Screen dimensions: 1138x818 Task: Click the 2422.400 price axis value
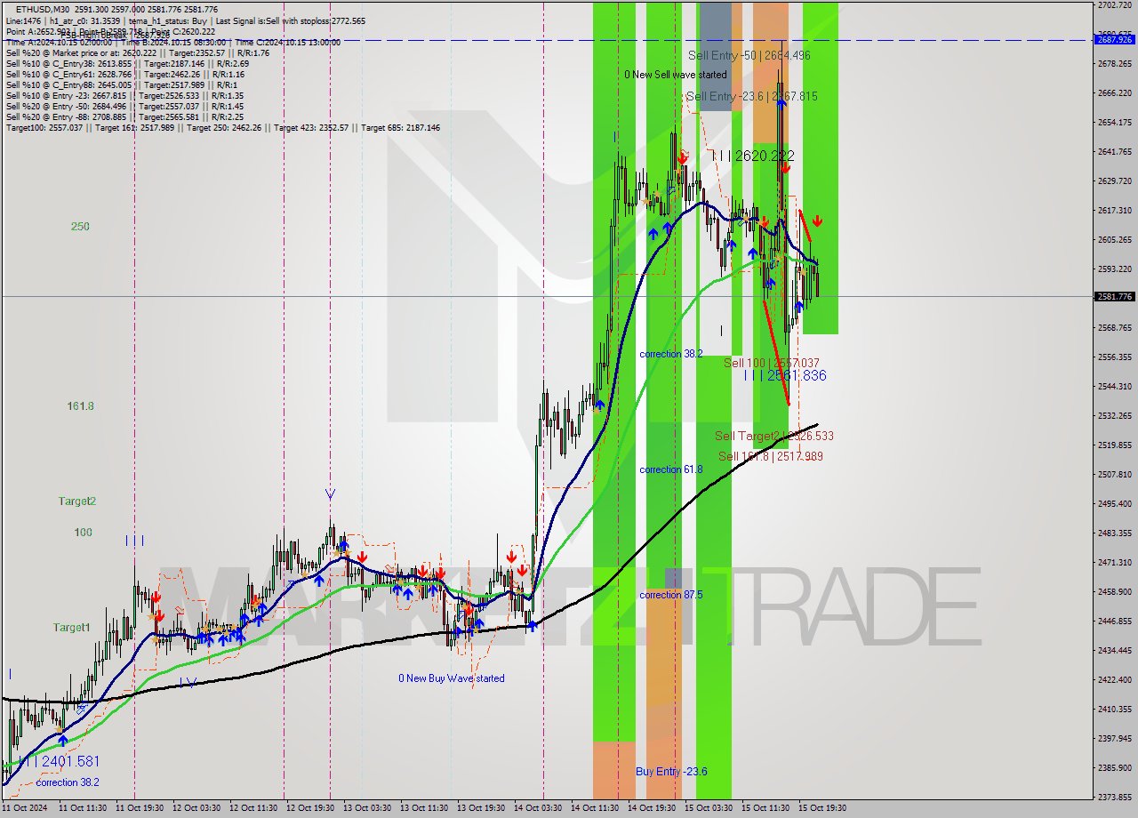click(x=1114, y=679)
